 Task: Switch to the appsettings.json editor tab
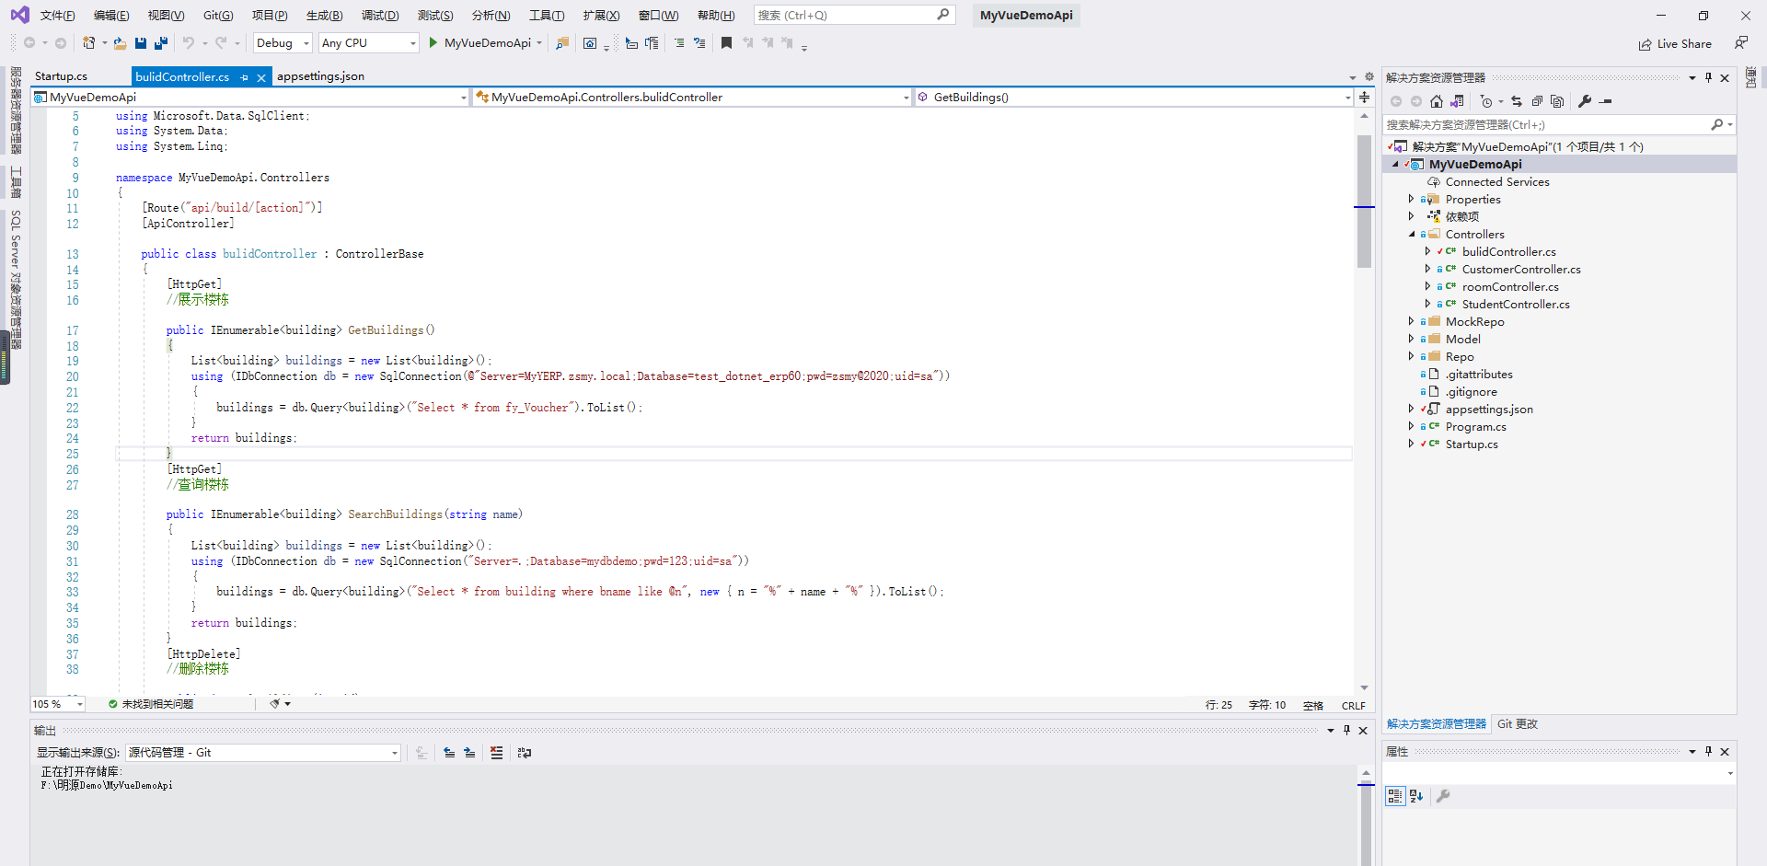(x=320, y=76)
